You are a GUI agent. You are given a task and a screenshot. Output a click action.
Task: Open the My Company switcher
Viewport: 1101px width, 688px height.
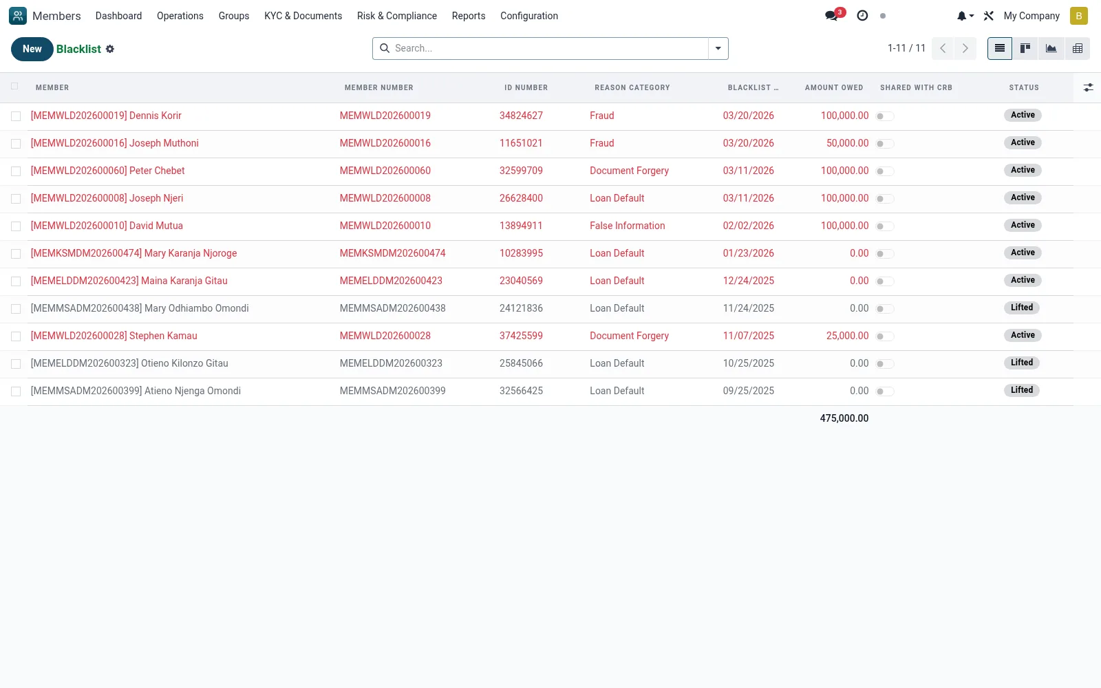pos(1031,16)
